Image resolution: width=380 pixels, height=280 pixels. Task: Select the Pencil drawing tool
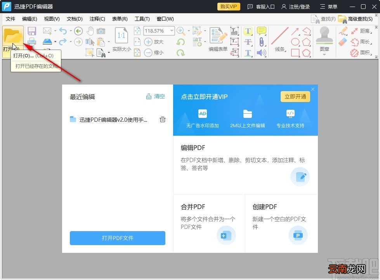343,31
